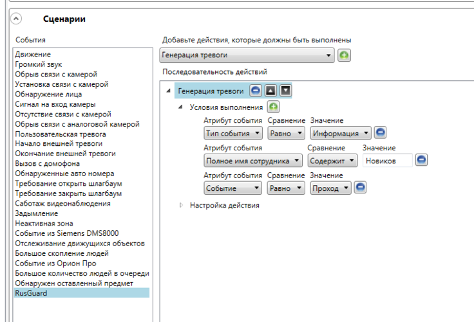This screenshot has height=322, width=474.
Task: Select Событие из Орион Про event
Action: point(55,263)
